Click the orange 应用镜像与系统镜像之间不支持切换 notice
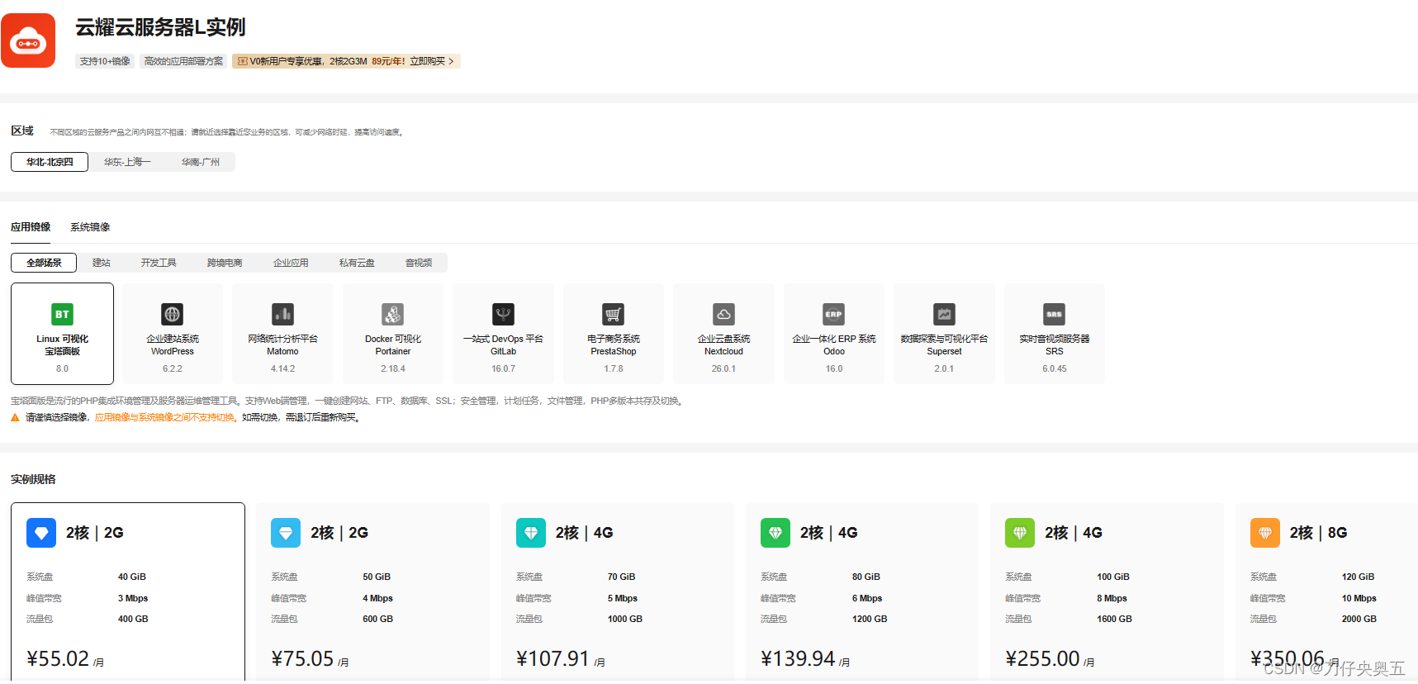Image resolution: width=1418 pixels, height=684 pixels. [164, 418]
